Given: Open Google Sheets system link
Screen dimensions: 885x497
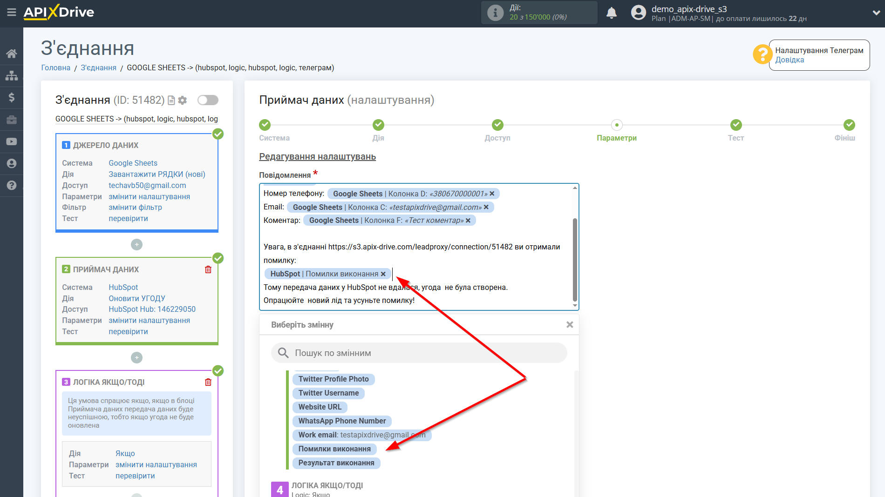Looking at the screenshot, I should (133, 163).
